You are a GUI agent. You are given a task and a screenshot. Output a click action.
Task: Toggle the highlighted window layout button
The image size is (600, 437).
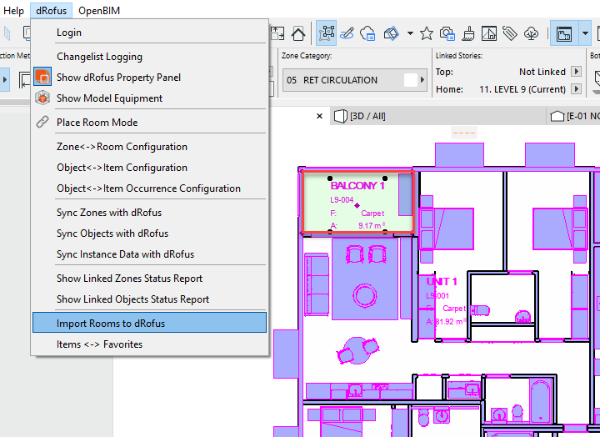[x=564, y=33]
